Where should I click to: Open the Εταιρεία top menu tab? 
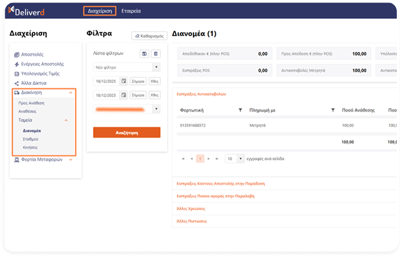(131, 11)
